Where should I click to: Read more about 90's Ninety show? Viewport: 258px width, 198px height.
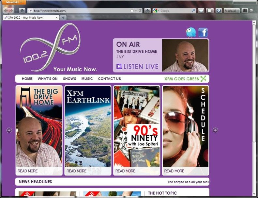pyautogui.click(x=125, y=171)
